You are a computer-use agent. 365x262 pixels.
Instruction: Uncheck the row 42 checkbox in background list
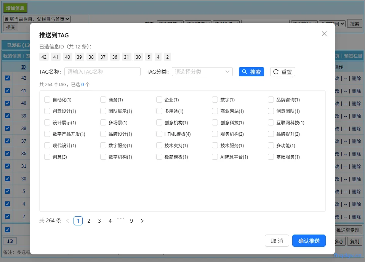point(8,78)
